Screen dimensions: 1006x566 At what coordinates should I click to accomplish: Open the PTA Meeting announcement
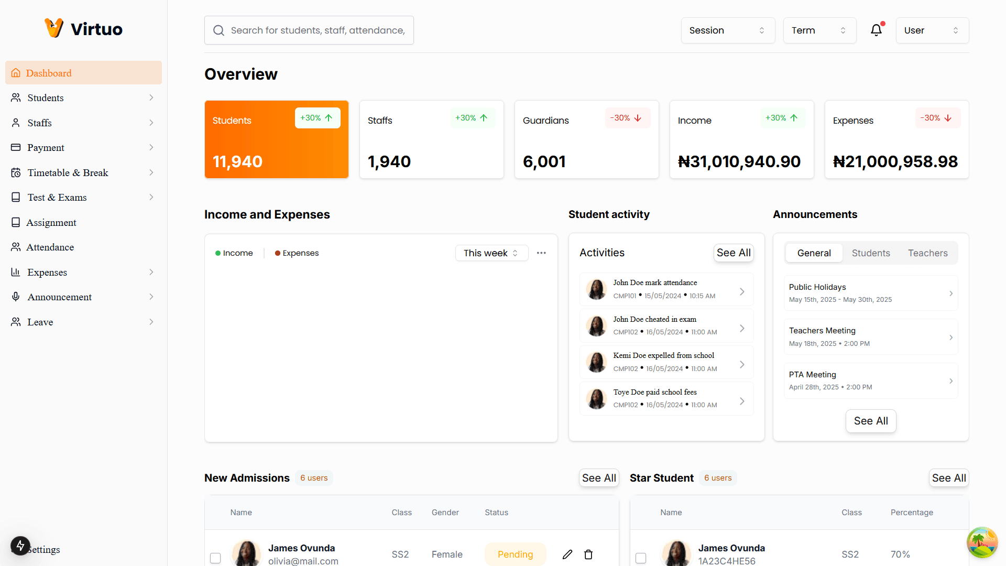(x=871, y=380)
